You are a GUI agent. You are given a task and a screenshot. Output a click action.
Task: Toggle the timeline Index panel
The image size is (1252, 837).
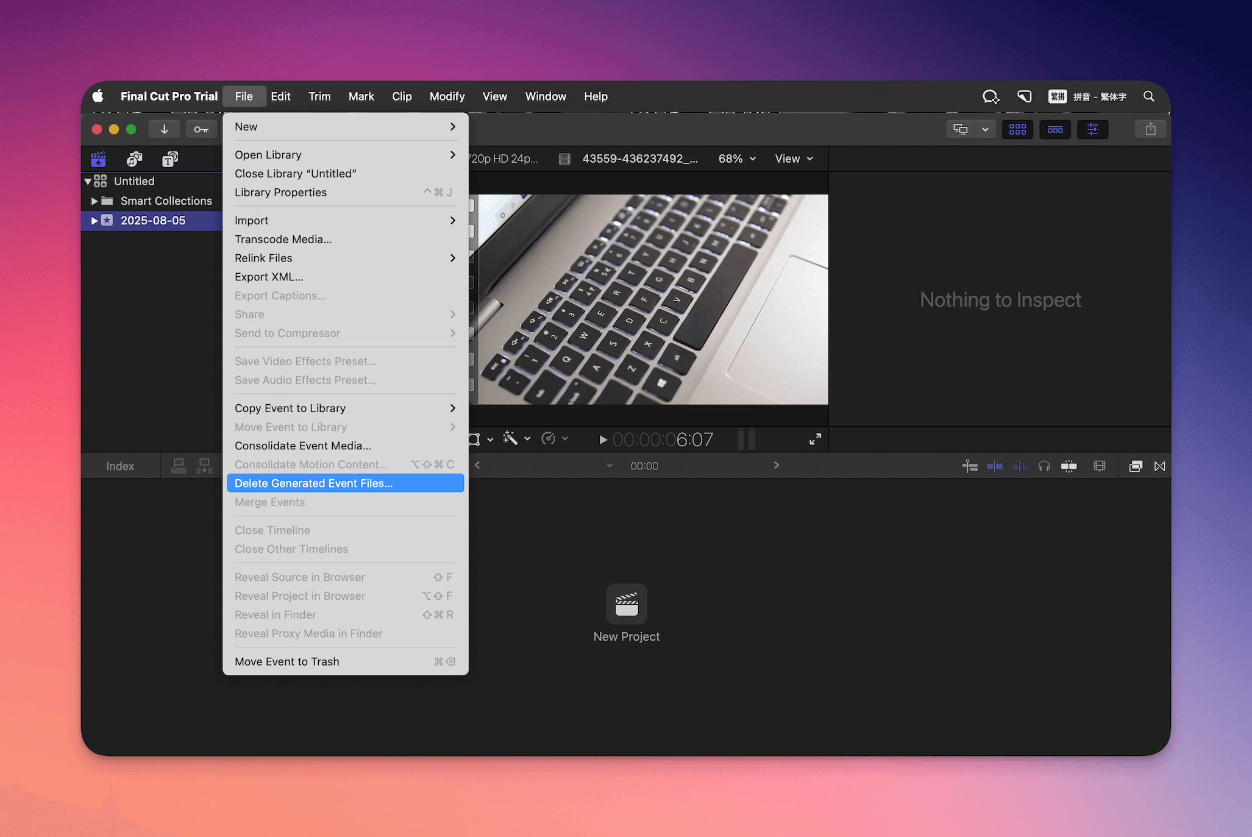click(120, 466)
